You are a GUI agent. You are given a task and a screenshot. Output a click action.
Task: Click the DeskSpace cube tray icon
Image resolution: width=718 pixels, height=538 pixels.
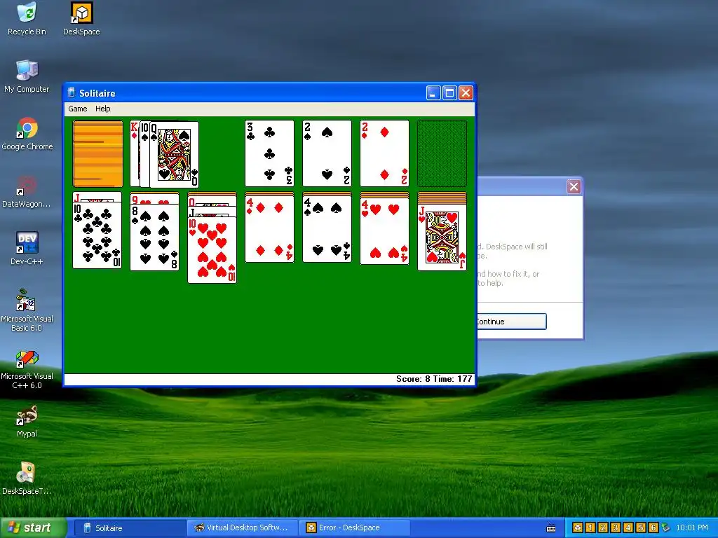[578, 527]
